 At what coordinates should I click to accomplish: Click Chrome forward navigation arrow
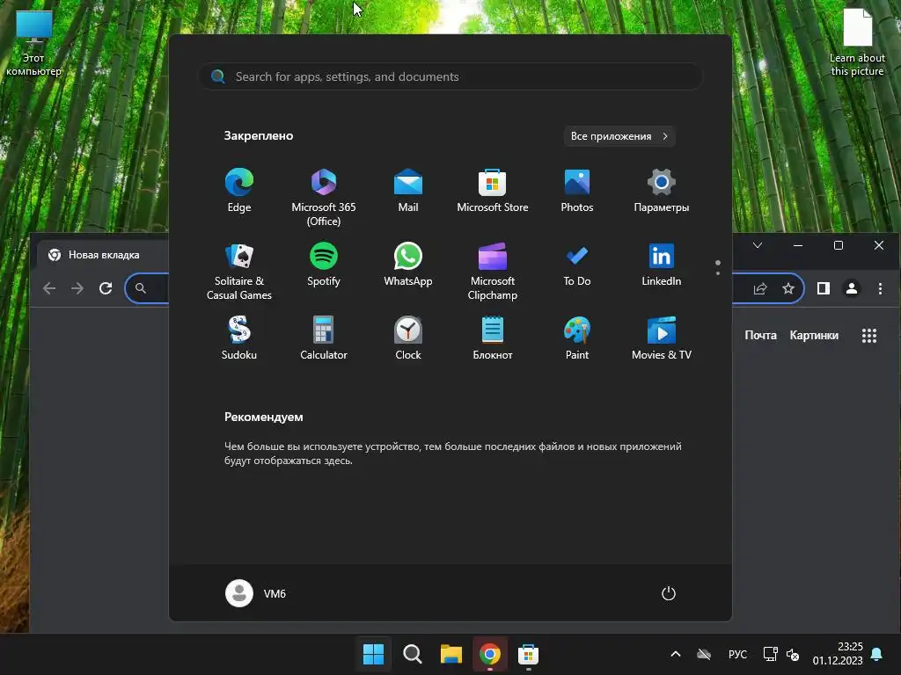(77, 288)
